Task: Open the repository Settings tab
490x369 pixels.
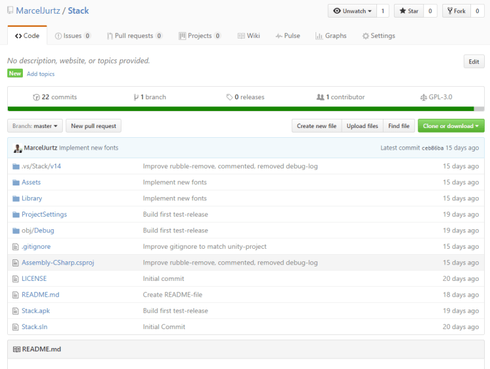Action: tap(379, 36)
